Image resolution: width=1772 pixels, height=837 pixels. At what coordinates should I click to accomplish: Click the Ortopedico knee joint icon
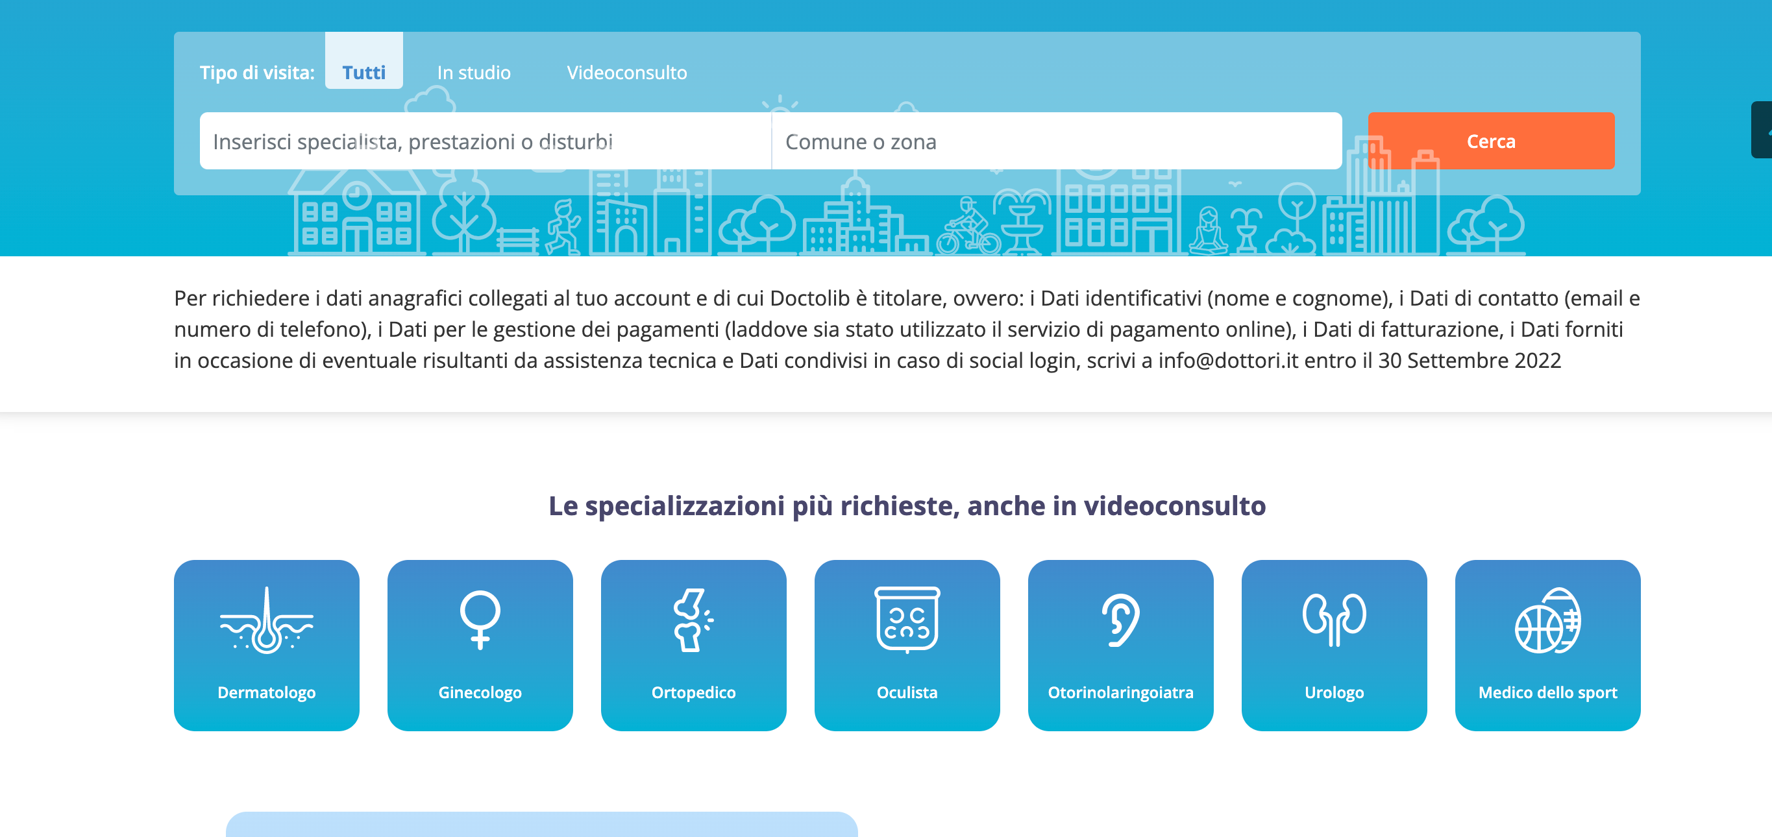coord(693,620)
